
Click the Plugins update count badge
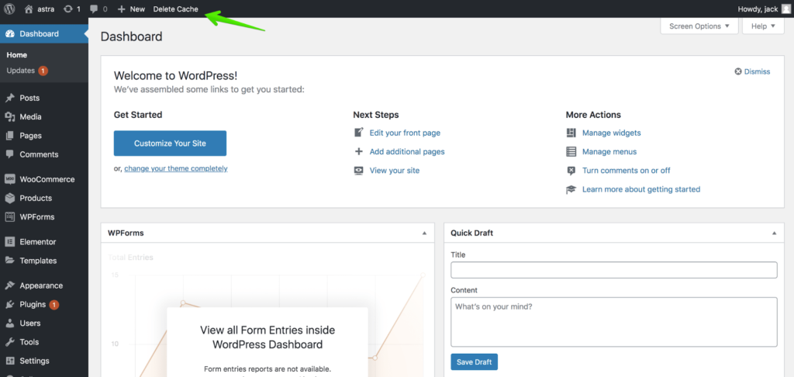tap(54, 305)
